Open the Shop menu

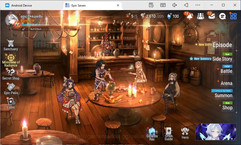[227, 108]
